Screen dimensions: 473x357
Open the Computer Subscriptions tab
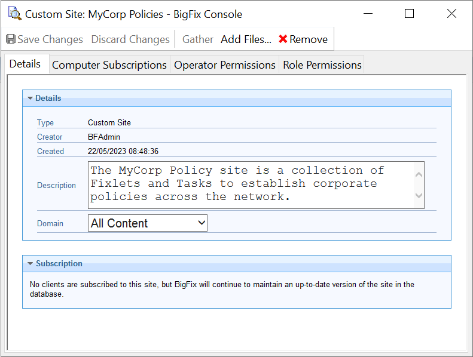pyautogui.click(x=109, y=65)
